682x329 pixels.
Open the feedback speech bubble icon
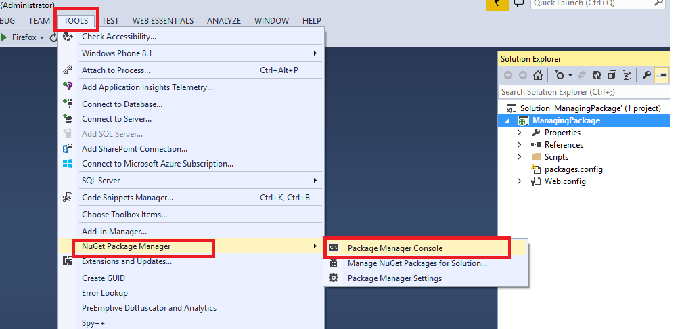tap(518, 3)
